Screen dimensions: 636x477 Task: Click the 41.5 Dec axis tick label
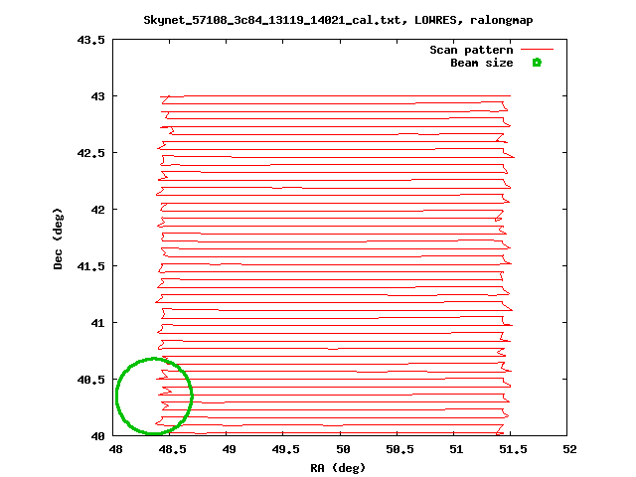point(90,266)
